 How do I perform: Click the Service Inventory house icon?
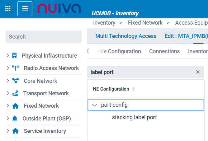point(15,131)
